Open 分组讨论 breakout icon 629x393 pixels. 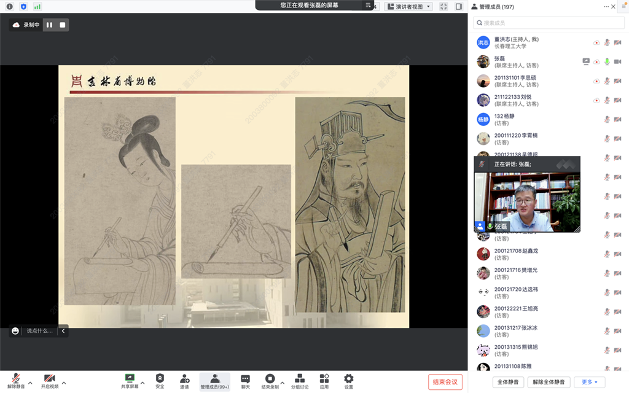300,378
